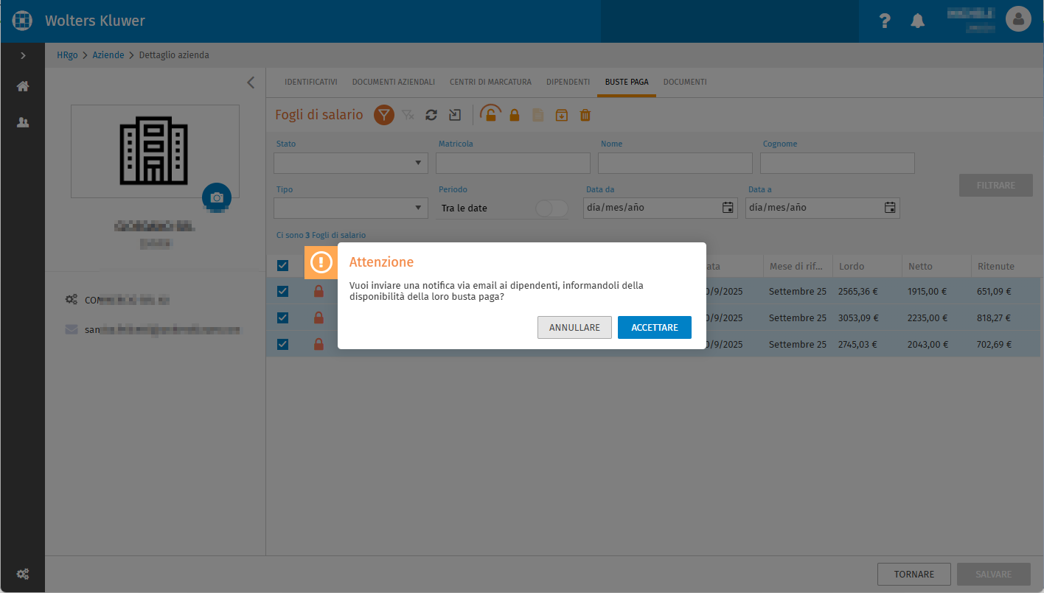
Task: Click the closed padlock toolbar icon
Action: tap(515, 115)
